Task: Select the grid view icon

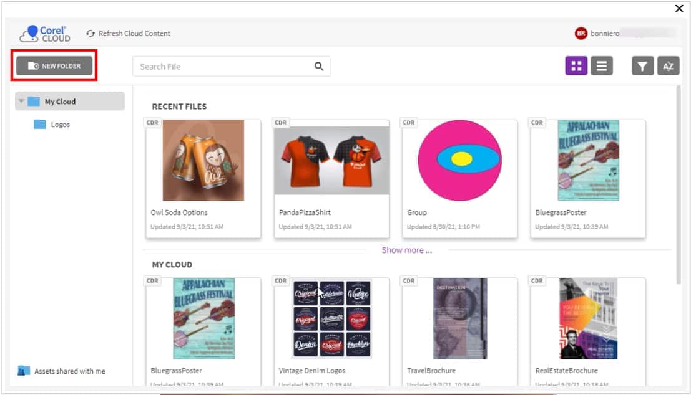Action: click(x=576, y=65)
